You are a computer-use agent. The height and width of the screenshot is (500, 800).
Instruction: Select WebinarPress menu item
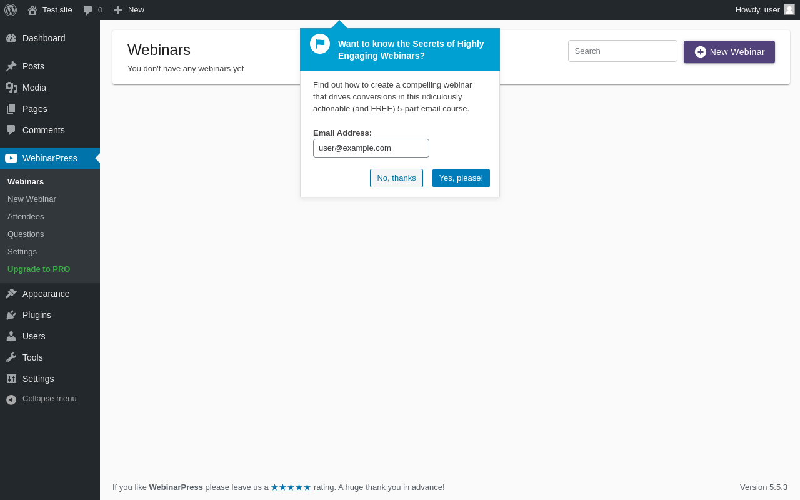(50, 158)
